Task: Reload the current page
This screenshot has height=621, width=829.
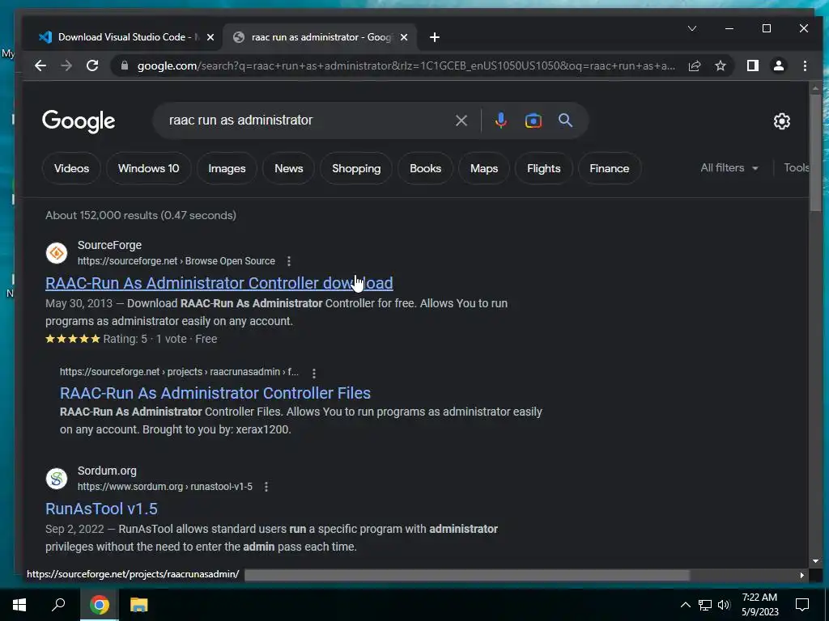Action: (92, 66)
